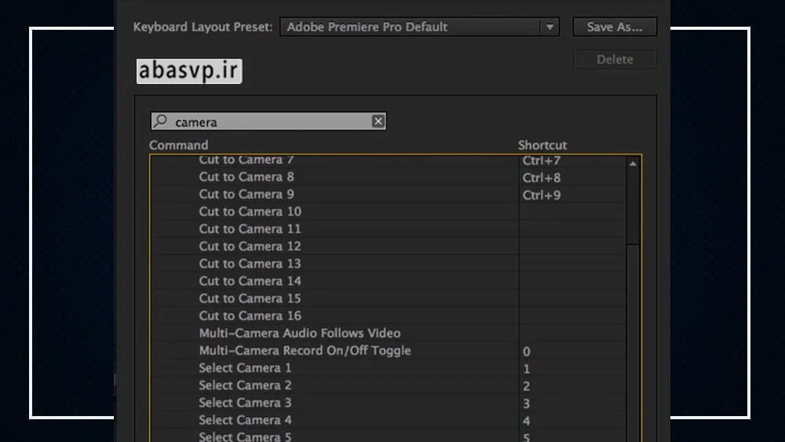Click the Command column header

click(x=179, y=145)
